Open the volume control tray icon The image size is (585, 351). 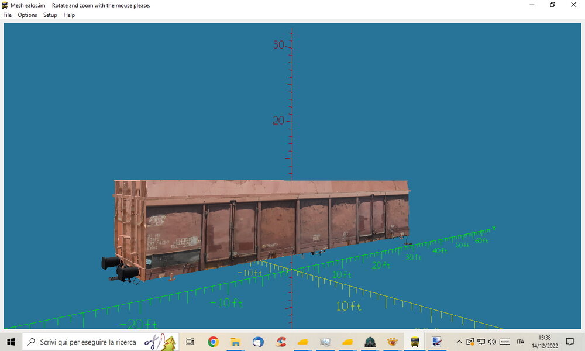[492, 342]
